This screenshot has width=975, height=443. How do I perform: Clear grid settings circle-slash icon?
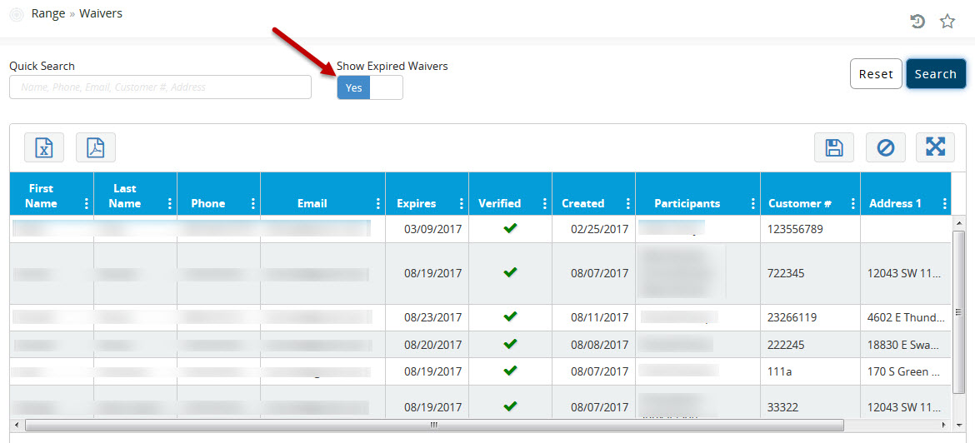[886, 147]
